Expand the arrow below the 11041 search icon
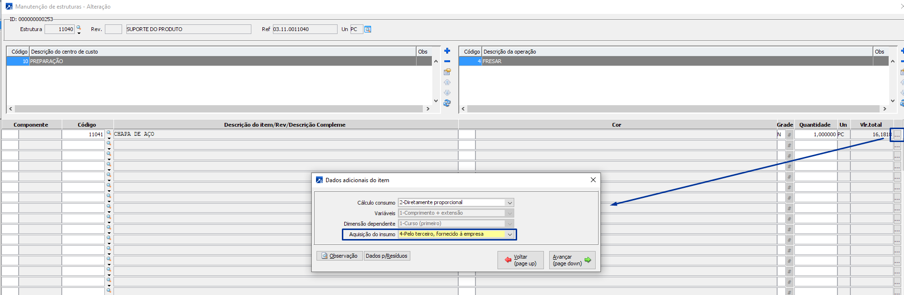904x295 pixels. point(109,138)
